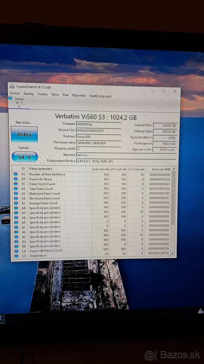Screen dimensions: 204x364
Task: Click status icon for the A8 row
Action: [16, 208]
